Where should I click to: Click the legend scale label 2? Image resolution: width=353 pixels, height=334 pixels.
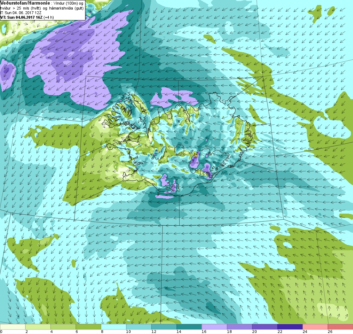tap(26, 332)
